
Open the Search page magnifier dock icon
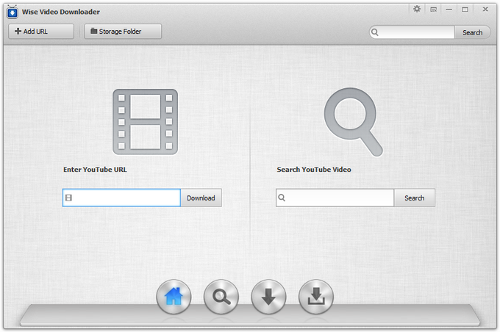221,297
